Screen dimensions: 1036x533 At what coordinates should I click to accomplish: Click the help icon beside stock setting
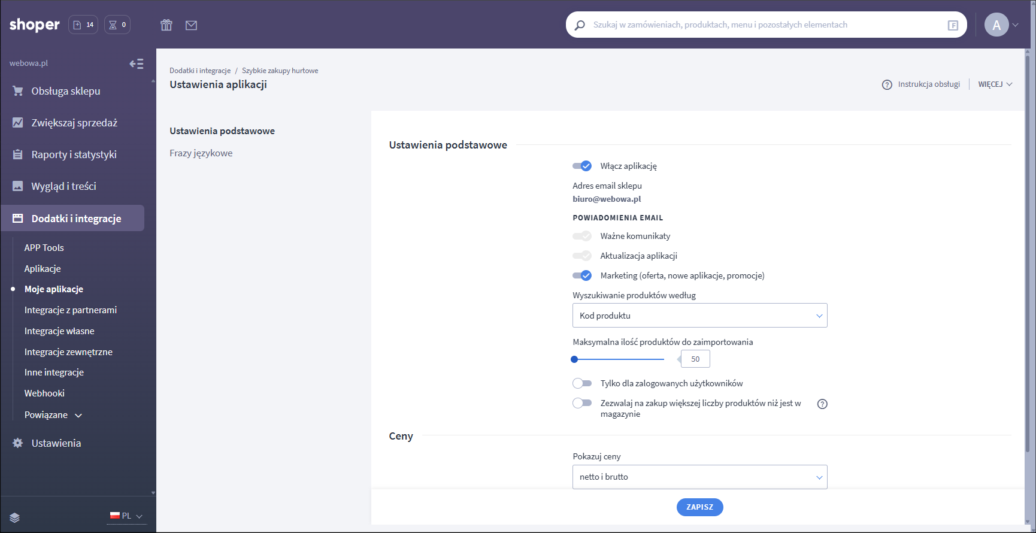[822, 404]
